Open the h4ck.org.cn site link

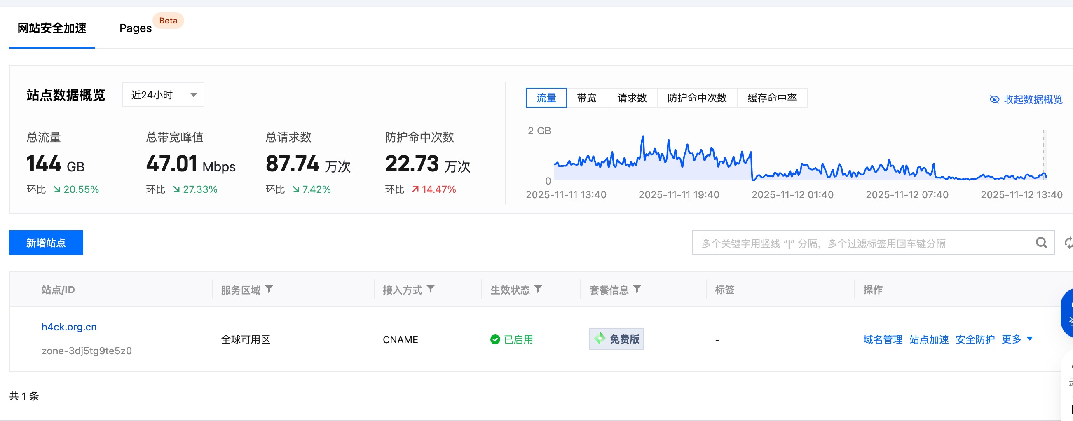tap(69, 327)
